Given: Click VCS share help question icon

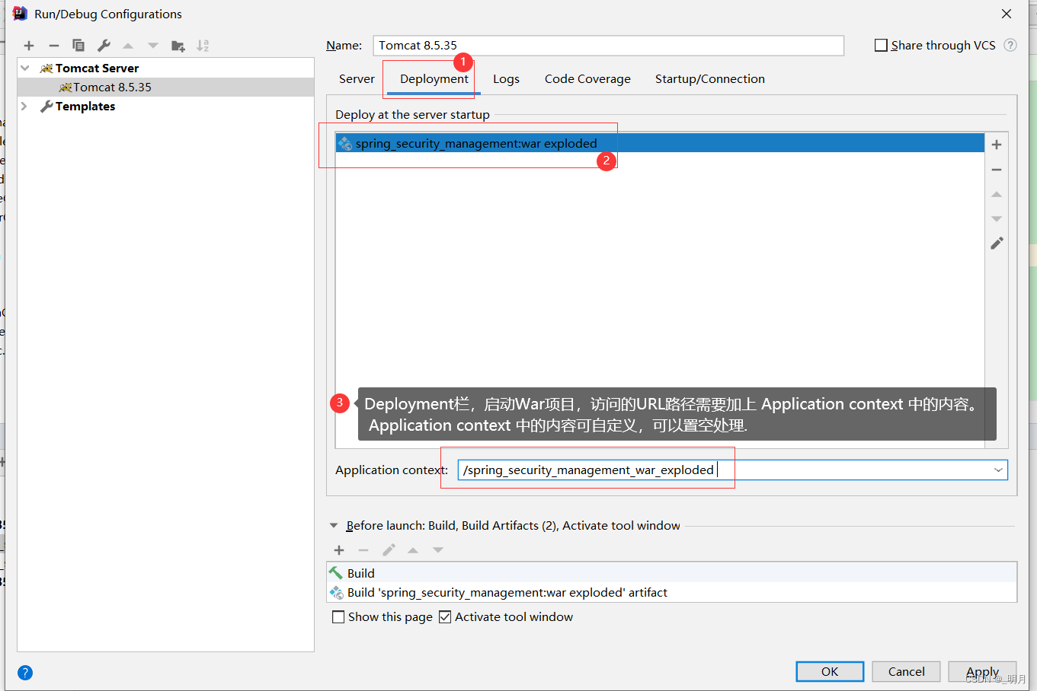Looking at the screenshot, I should (x=1010, y=45).
